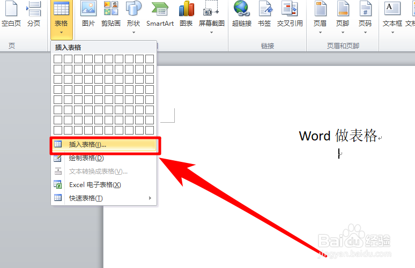Choose 绘制表格(D) menu entry
The height and width of the screenshot is (268, 415).
coord(104,158)
